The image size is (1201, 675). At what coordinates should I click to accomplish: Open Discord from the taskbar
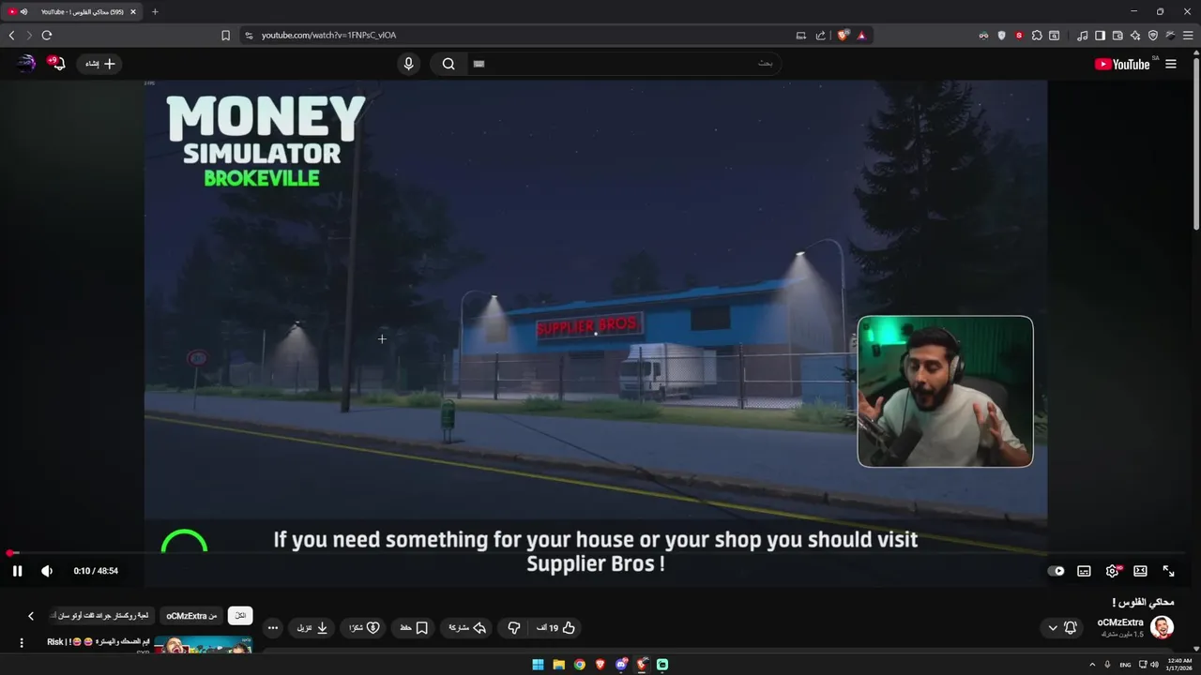(x=621, y=665)
